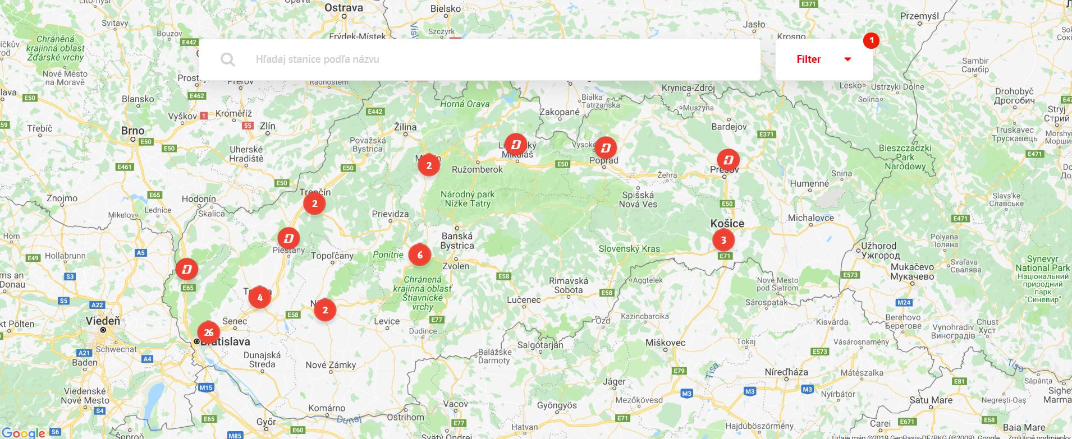
Task: Open the 2-station cluster at Trenčín
Action: 314,204
